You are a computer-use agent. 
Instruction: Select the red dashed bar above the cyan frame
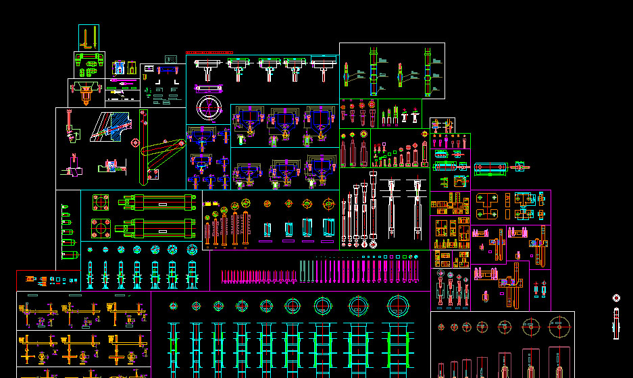[x=209, y=53]
